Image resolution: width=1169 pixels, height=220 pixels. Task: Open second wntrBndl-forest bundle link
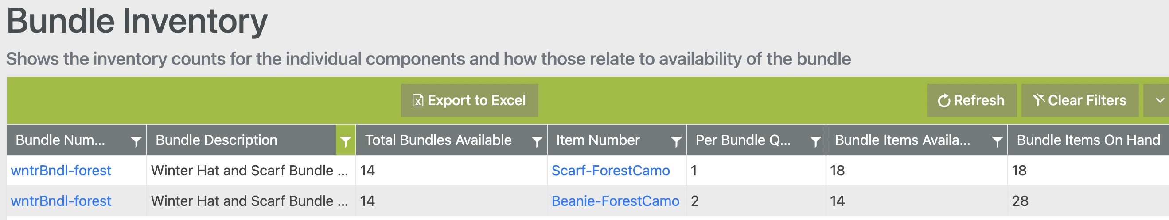point(61,201)
